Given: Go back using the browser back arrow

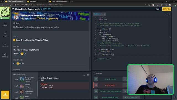Looking at the screenshot, I should coord(2,5).
